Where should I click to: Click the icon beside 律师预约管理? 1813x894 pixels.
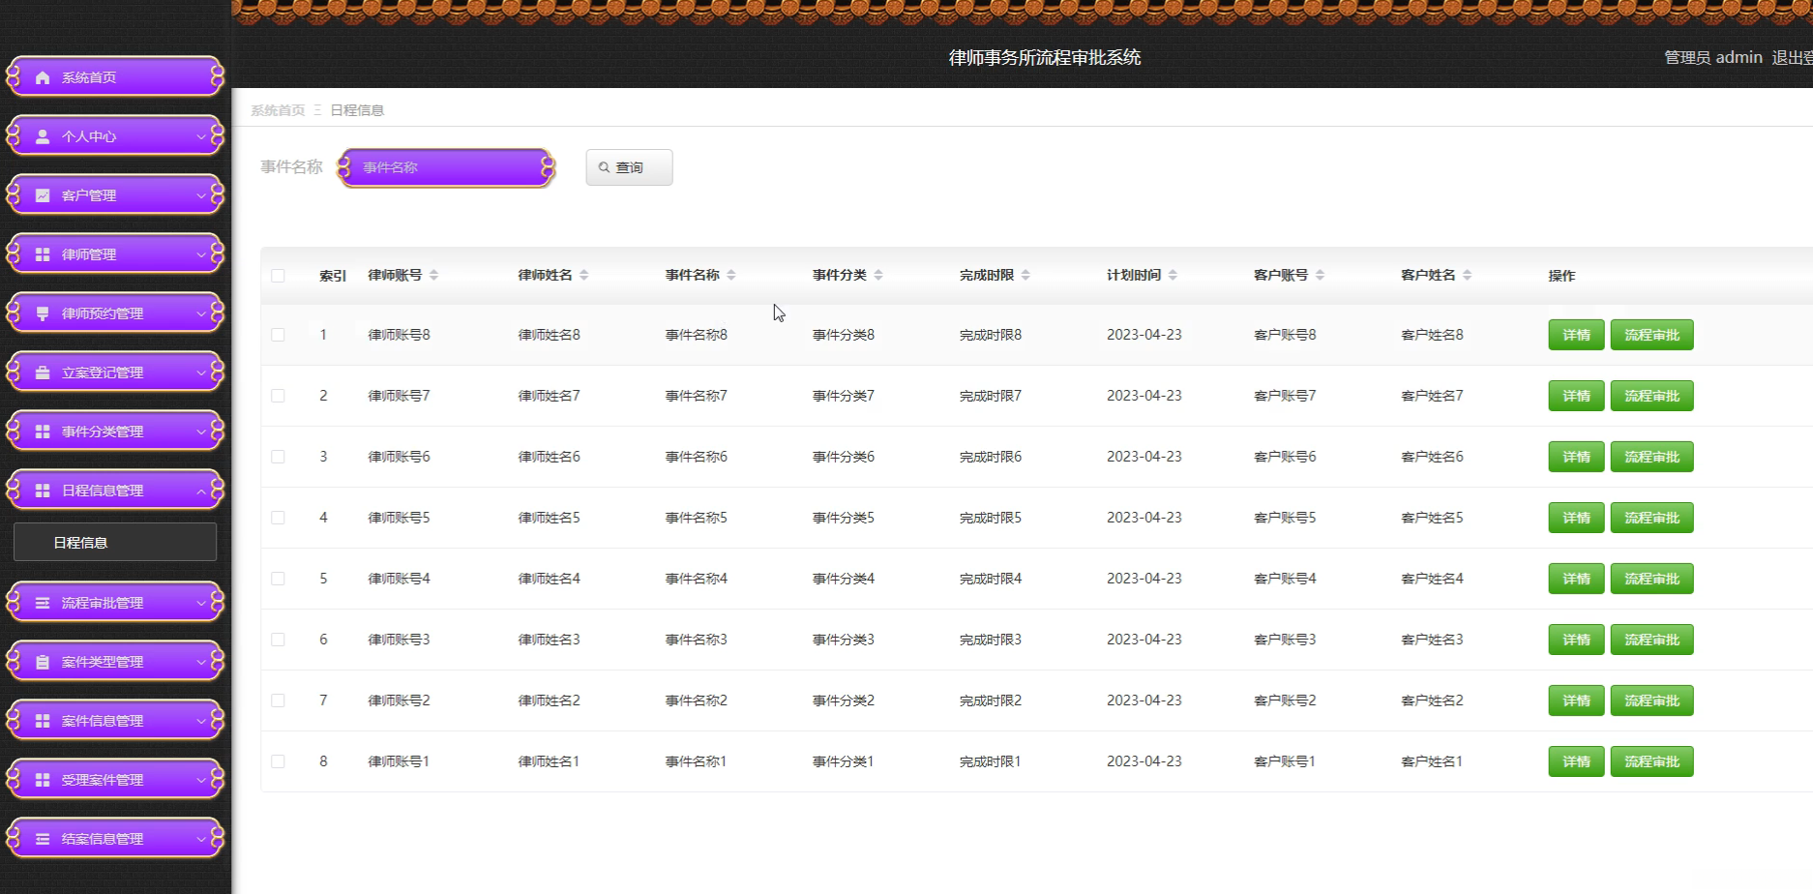(x=43, y=313)
